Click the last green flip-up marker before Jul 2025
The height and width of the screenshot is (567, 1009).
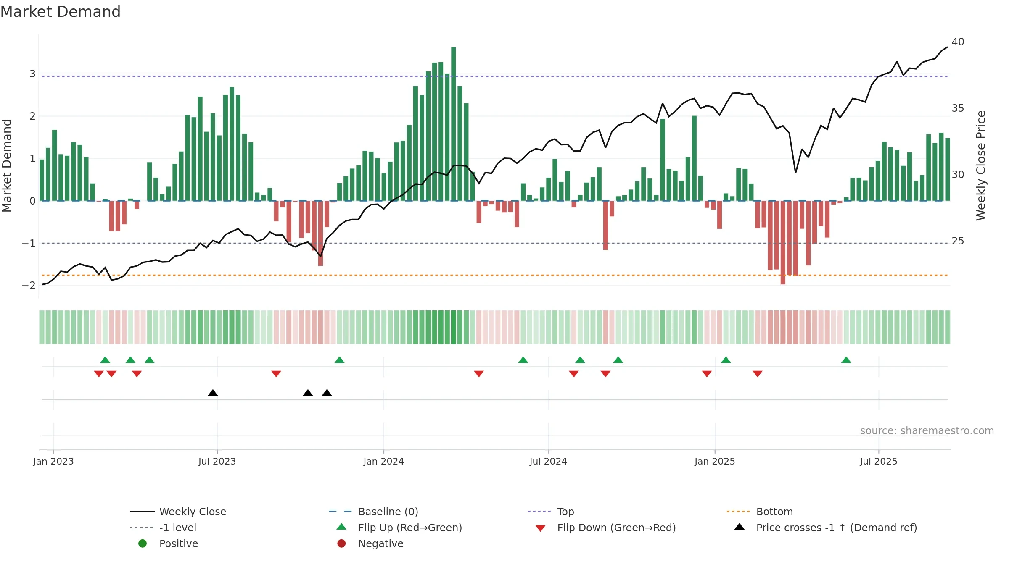pos(846,360)
